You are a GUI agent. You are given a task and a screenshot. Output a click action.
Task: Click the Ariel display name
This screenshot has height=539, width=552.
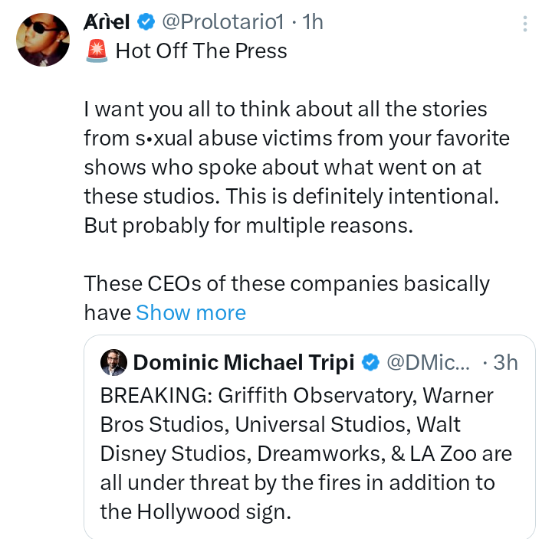pyautogui.click(x=107, y=23)
